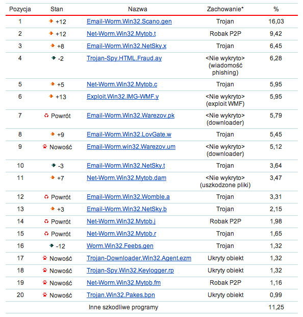Select the 11,25 percentage value
Viewport: 303px width, 317px height.
[276, 307]
